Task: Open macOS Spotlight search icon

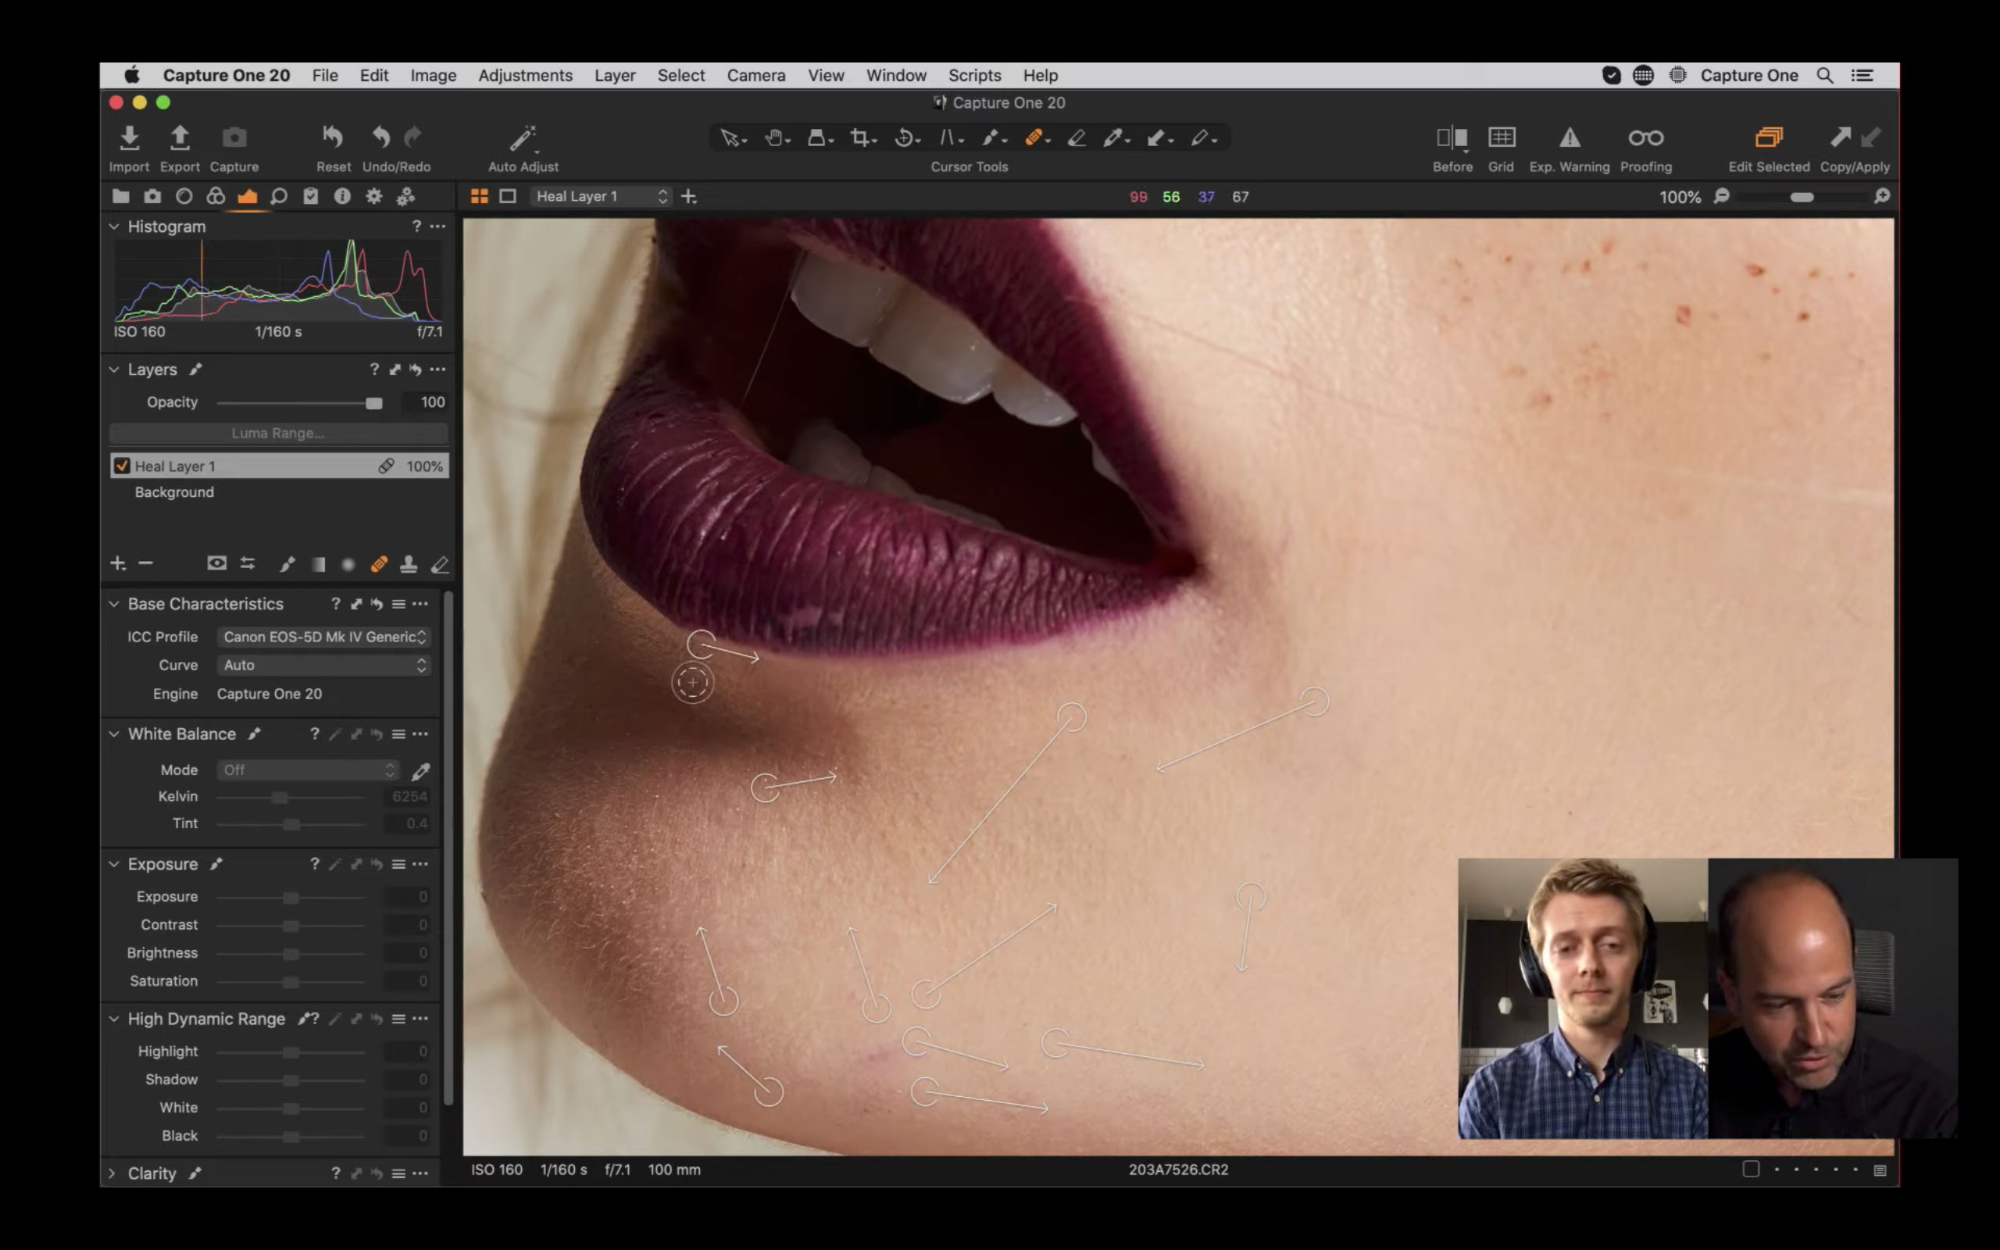Action: (x=1824, y=75)
